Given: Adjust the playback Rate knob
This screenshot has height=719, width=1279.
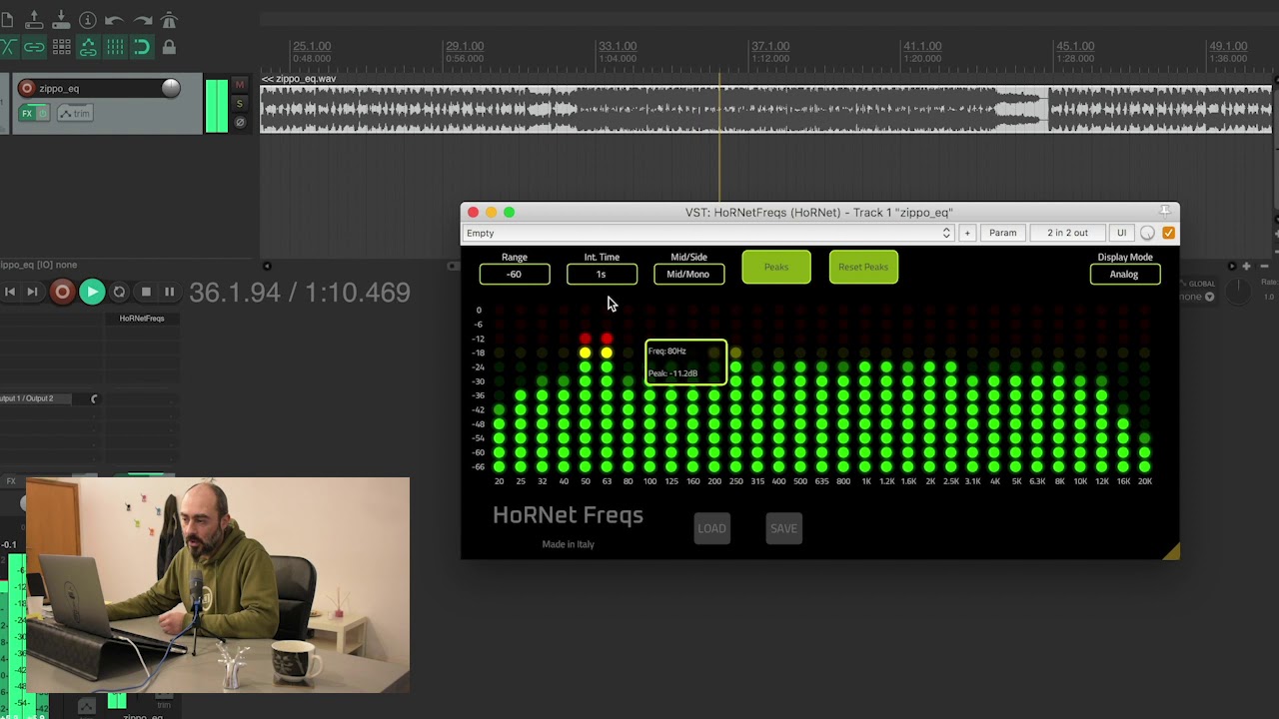Looking at the screenshot, I should 1238,292.
